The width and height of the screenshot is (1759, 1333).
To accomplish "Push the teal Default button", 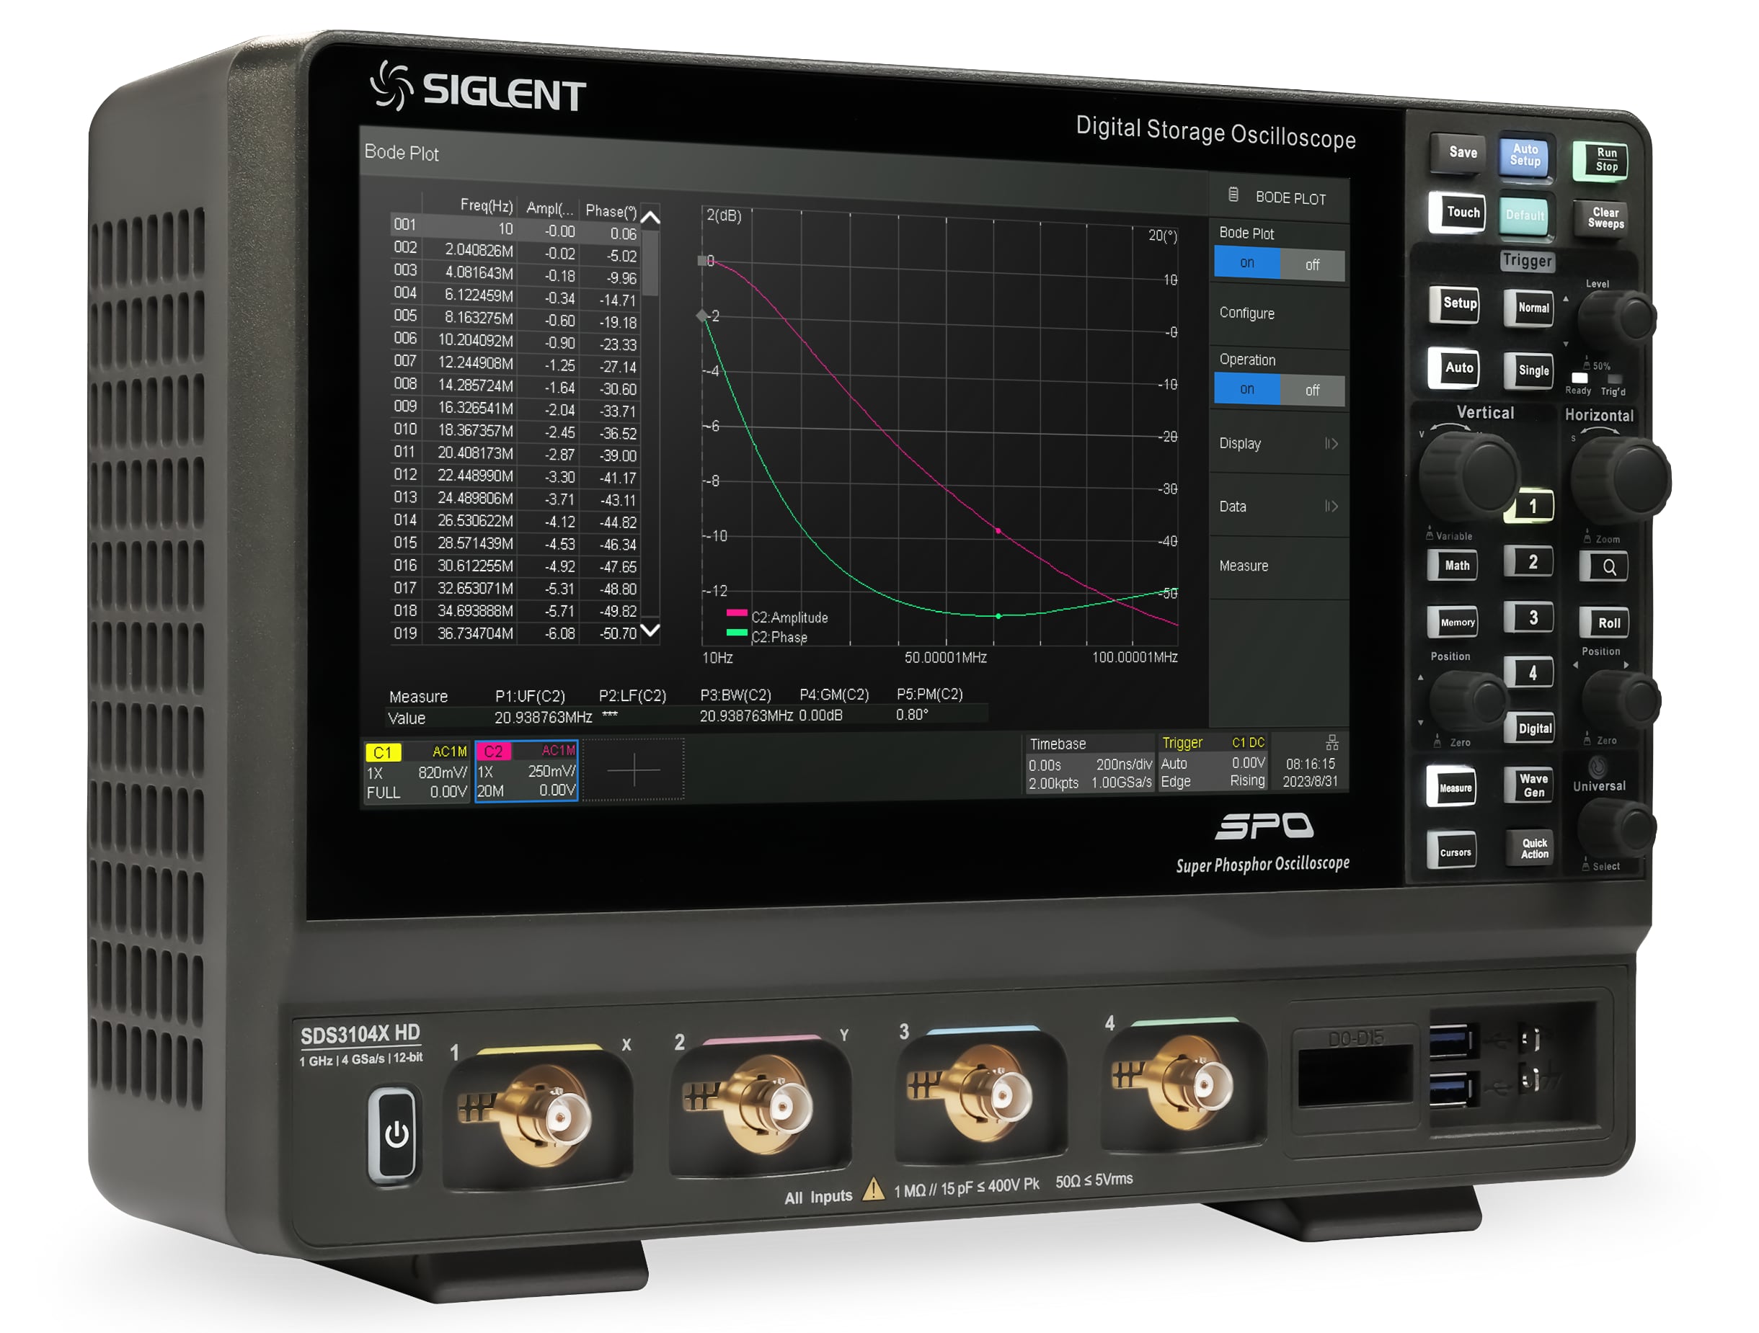I will [x=1525, y=215].
